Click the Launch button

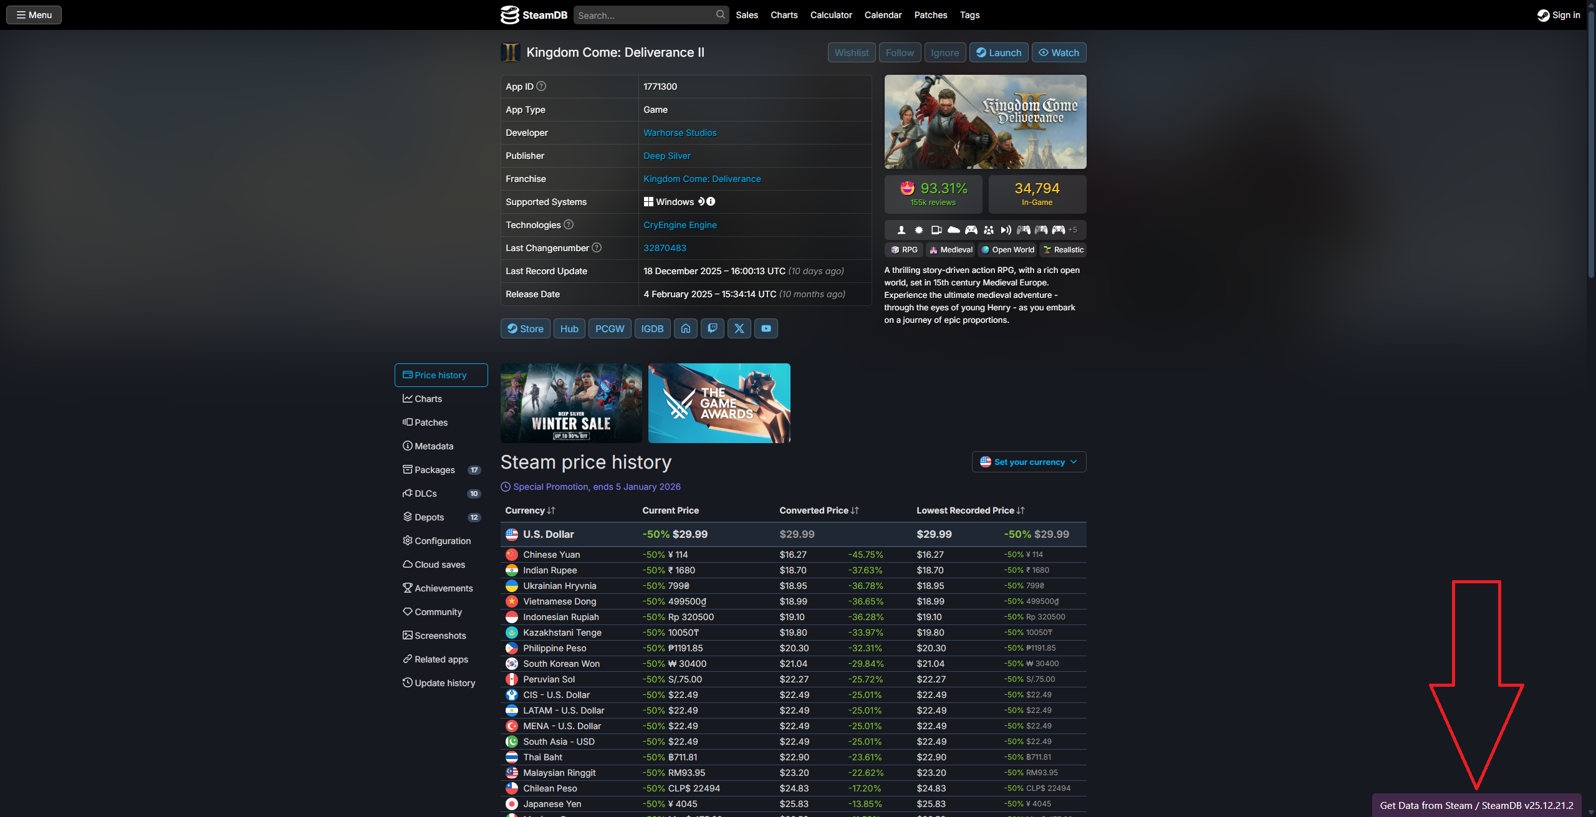pyautogui.click(x=998, y=52)
